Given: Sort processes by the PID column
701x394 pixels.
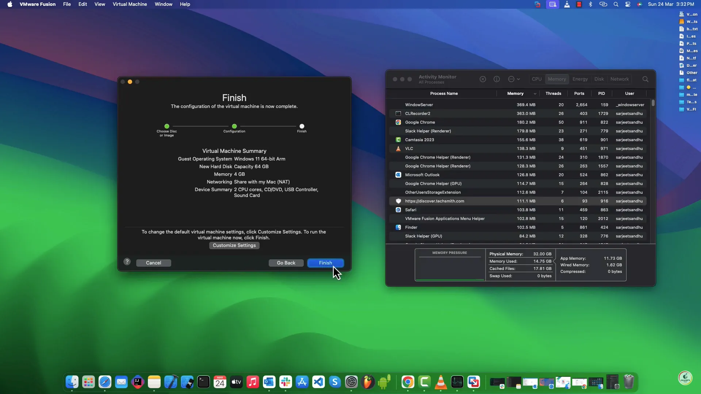Looking at the screenshot, I should (x=601, y=94).
